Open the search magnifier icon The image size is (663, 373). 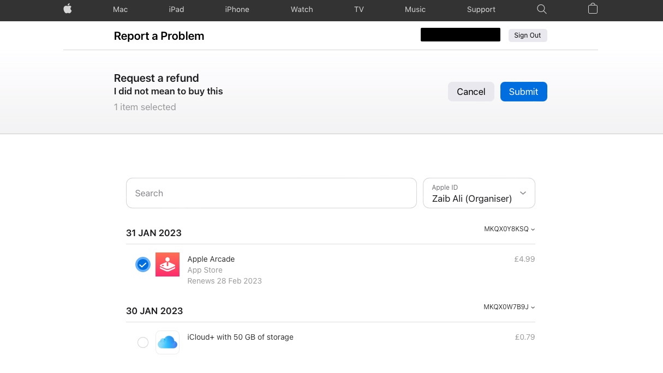point(541,9)
